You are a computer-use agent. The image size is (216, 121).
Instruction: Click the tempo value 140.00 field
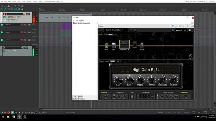pyautogui.click(x=180, y=30)
